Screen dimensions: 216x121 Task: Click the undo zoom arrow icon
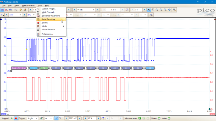pos(169,10)
